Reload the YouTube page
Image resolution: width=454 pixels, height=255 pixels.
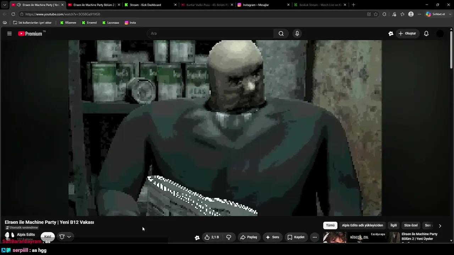(x=13, y=14)
